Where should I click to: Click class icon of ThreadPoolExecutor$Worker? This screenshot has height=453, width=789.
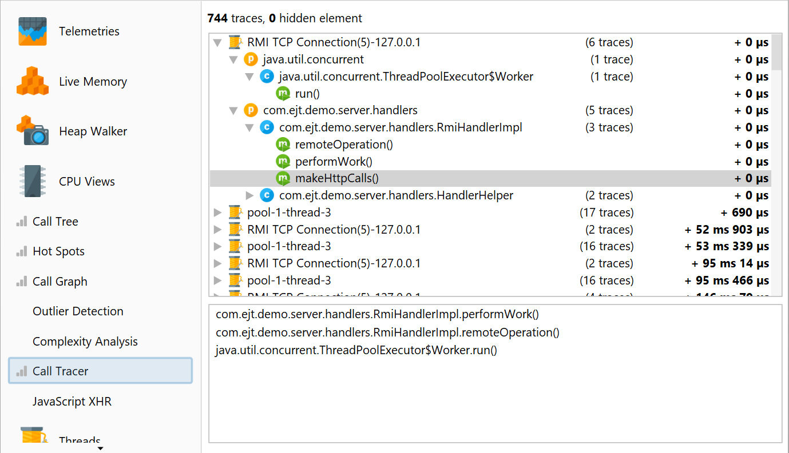(267, 77)
